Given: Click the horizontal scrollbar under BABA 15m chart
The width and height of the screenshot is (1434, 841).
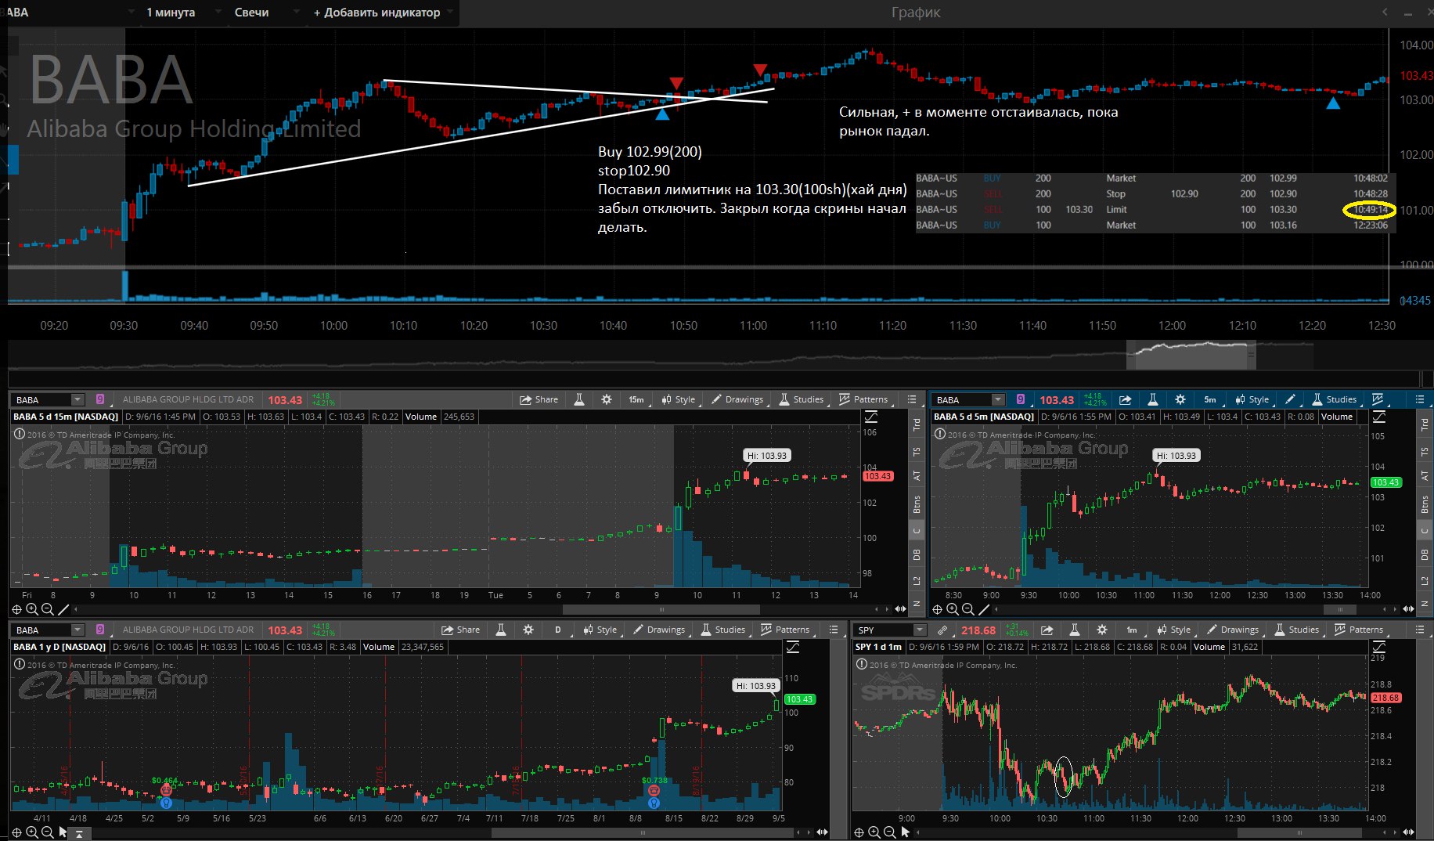Looking at the screenshot, I should 661,609.
